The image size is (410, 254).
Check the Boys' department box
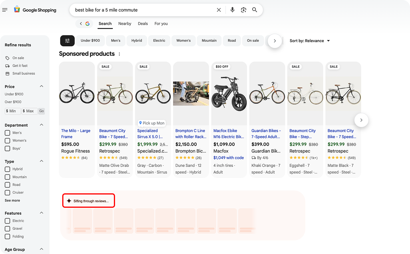8,149
